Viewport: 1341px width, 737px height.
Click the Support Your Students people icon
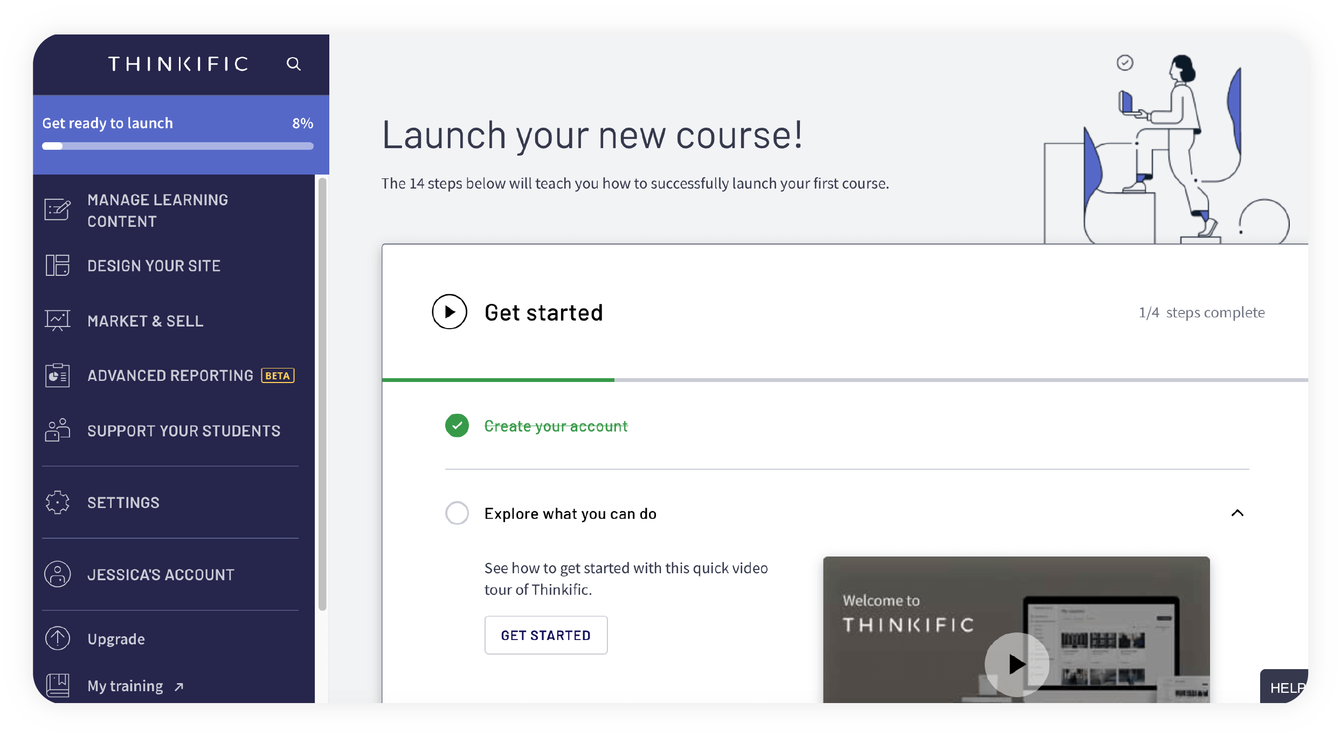[58, 430]
